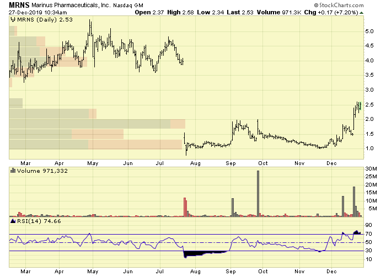Click the 15M volume axis label

(371, 193)
